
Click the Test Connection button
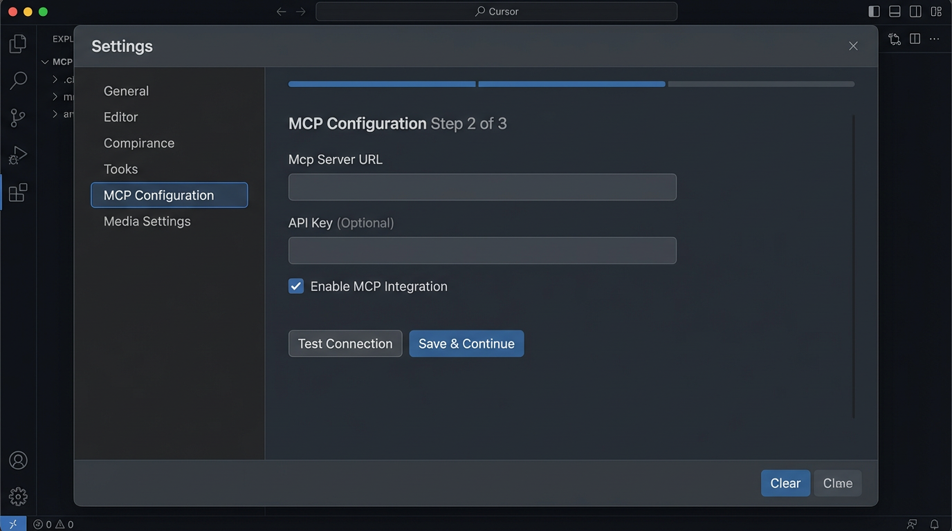(x=345, y=344)
